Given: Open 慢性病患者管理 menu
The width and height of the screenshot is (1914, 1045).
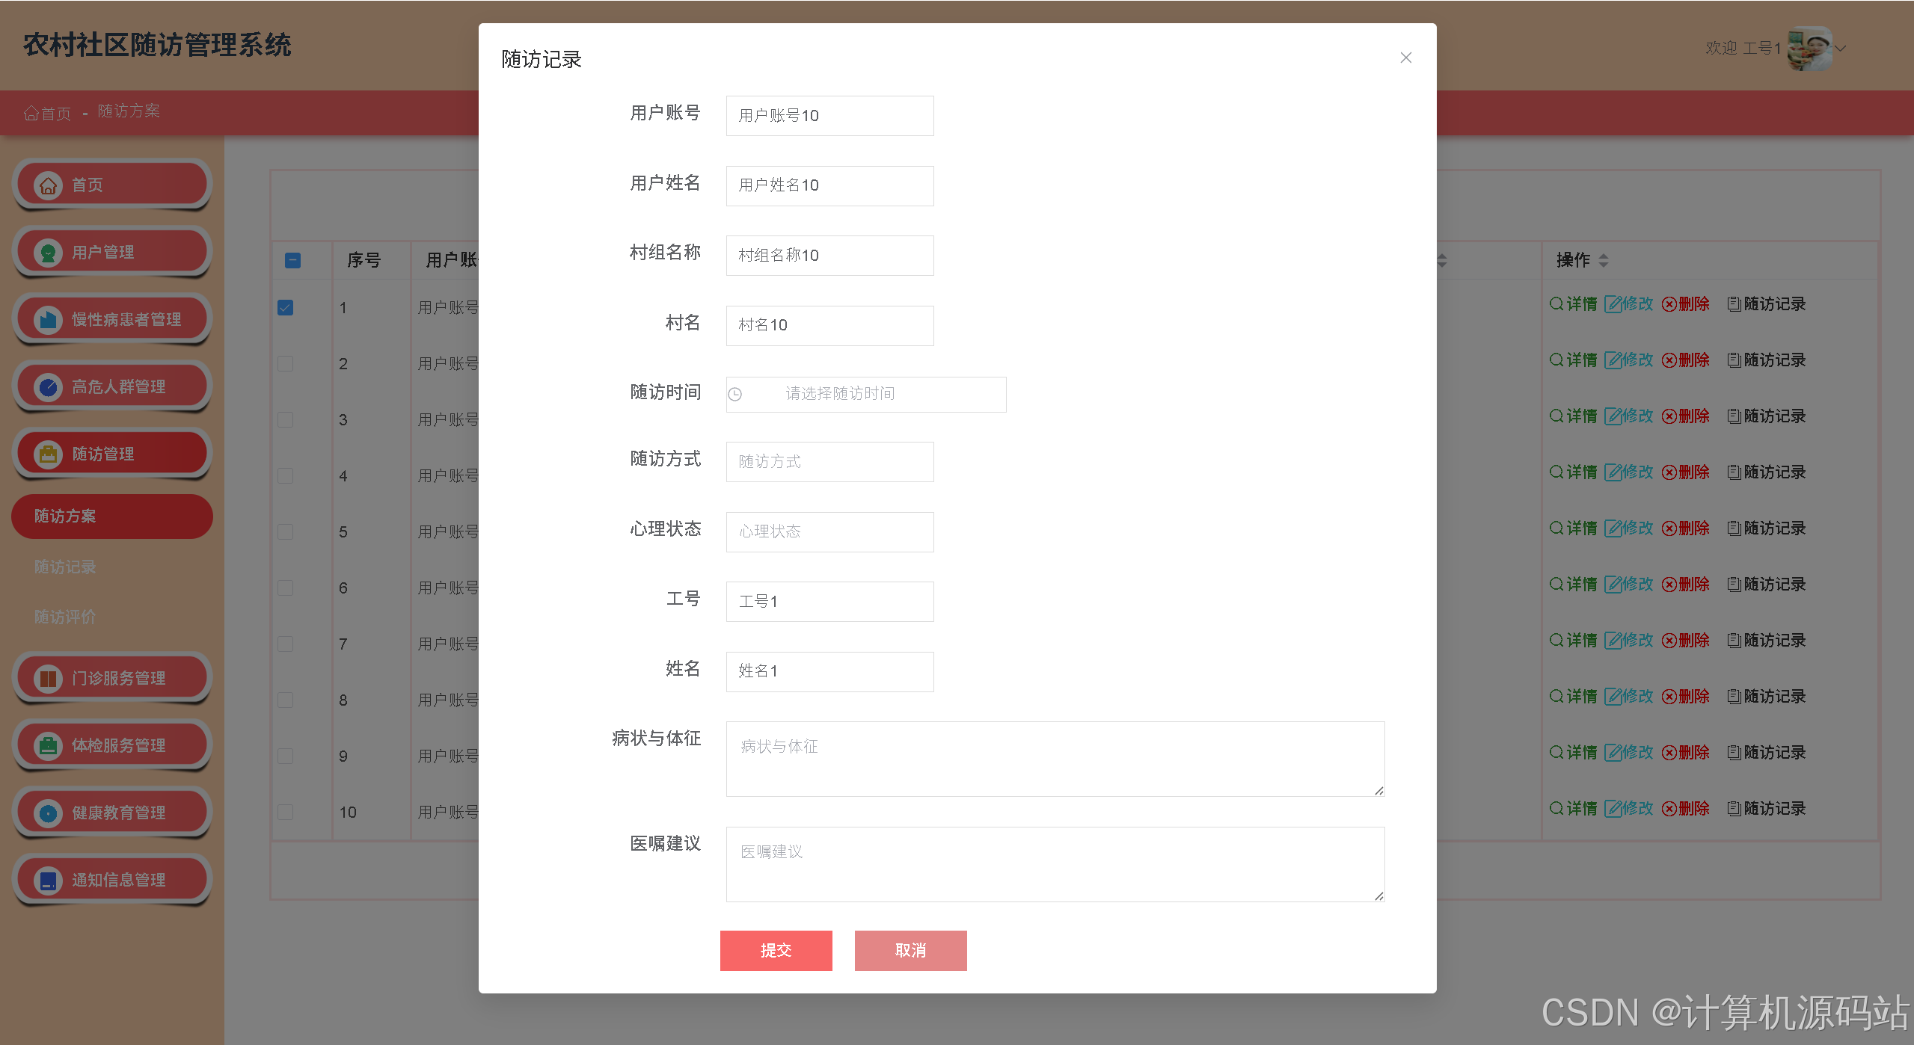Looking at the screenshot, I should (112, 319).
